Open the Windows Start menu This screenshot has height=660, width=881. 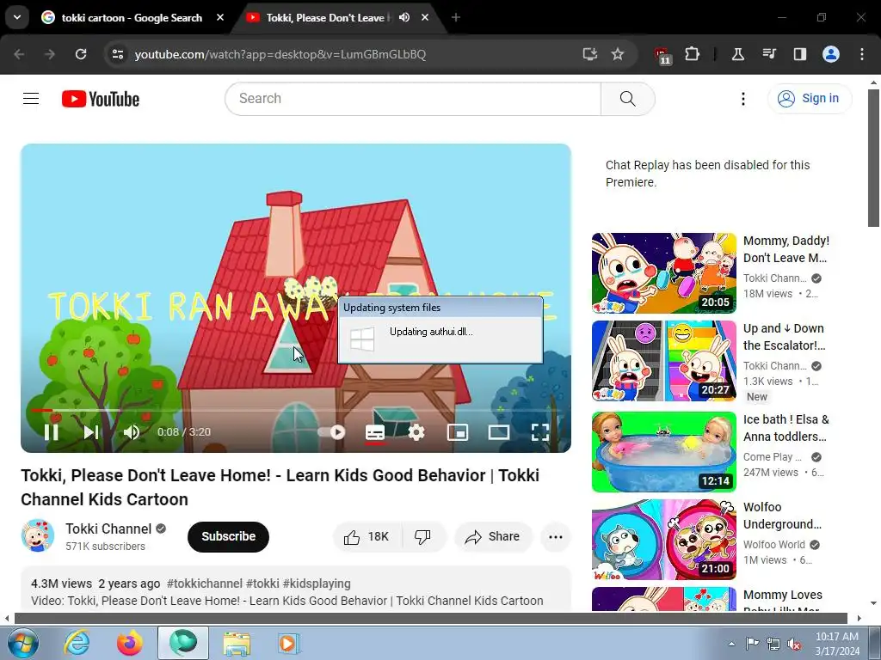pyautogui.click(x=22, y=643)
